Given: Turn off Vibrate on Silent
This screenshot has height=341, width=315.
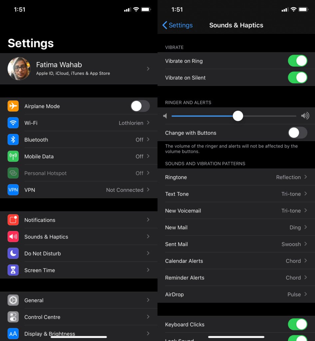Looking at the screenshot, I should (297, 77).
